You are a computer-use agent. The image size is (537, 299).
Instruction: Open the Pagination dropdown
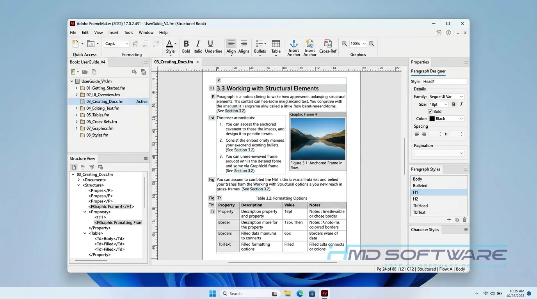tap(439, 153)
